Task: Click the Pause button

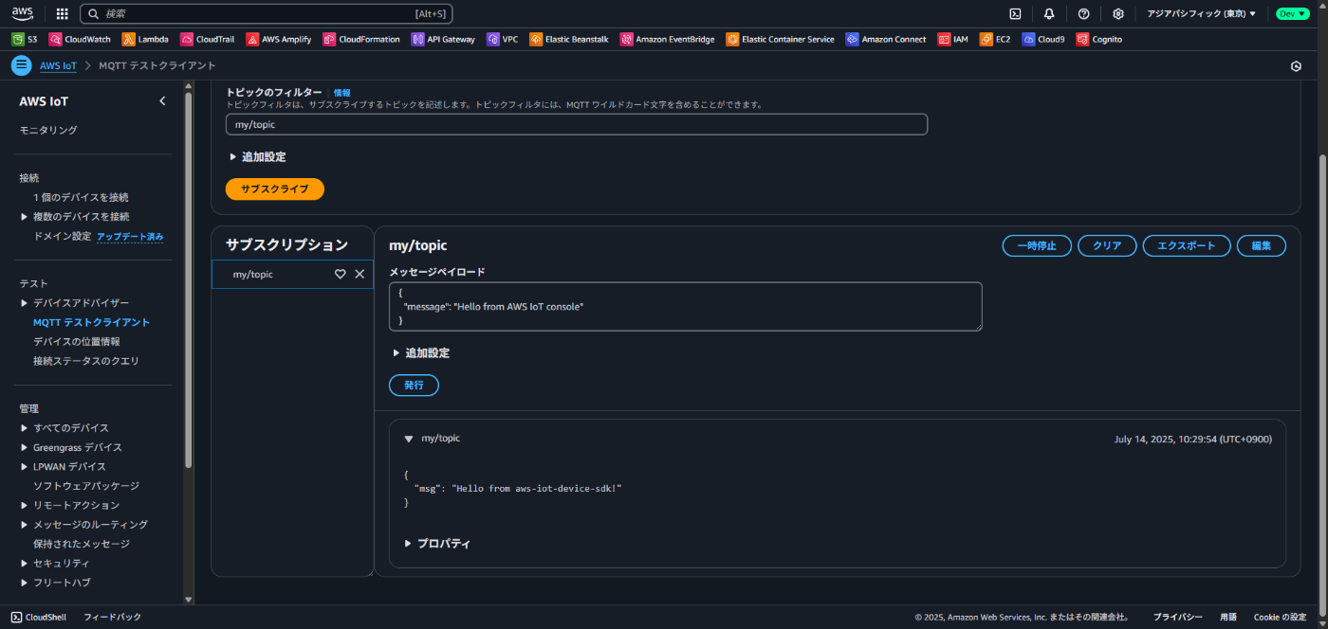Action: 1037,245
